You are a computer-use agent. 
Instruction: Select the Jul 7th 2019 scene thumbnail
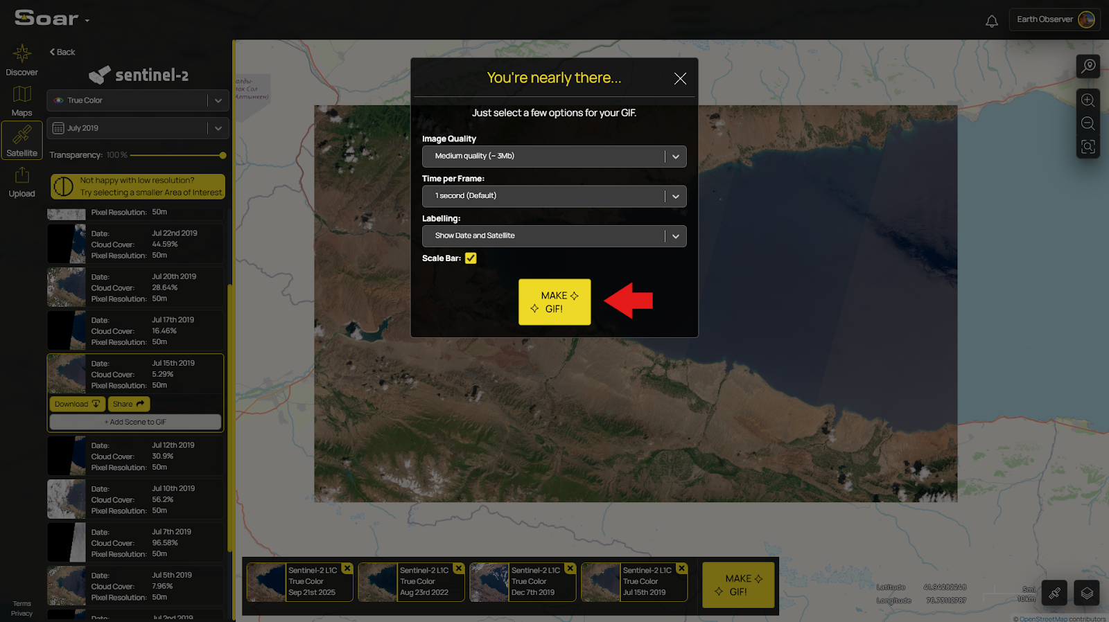67,542
